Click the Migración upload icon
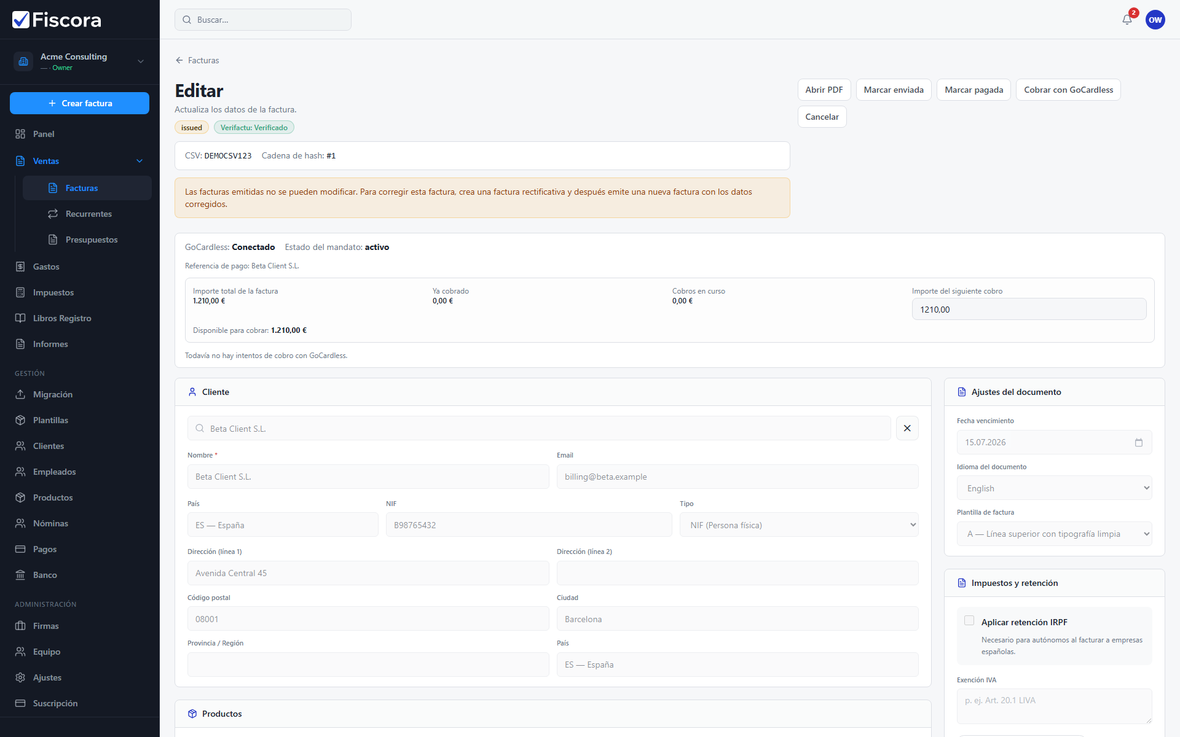Screen dimensions: 1180x737 coord(20,394)
